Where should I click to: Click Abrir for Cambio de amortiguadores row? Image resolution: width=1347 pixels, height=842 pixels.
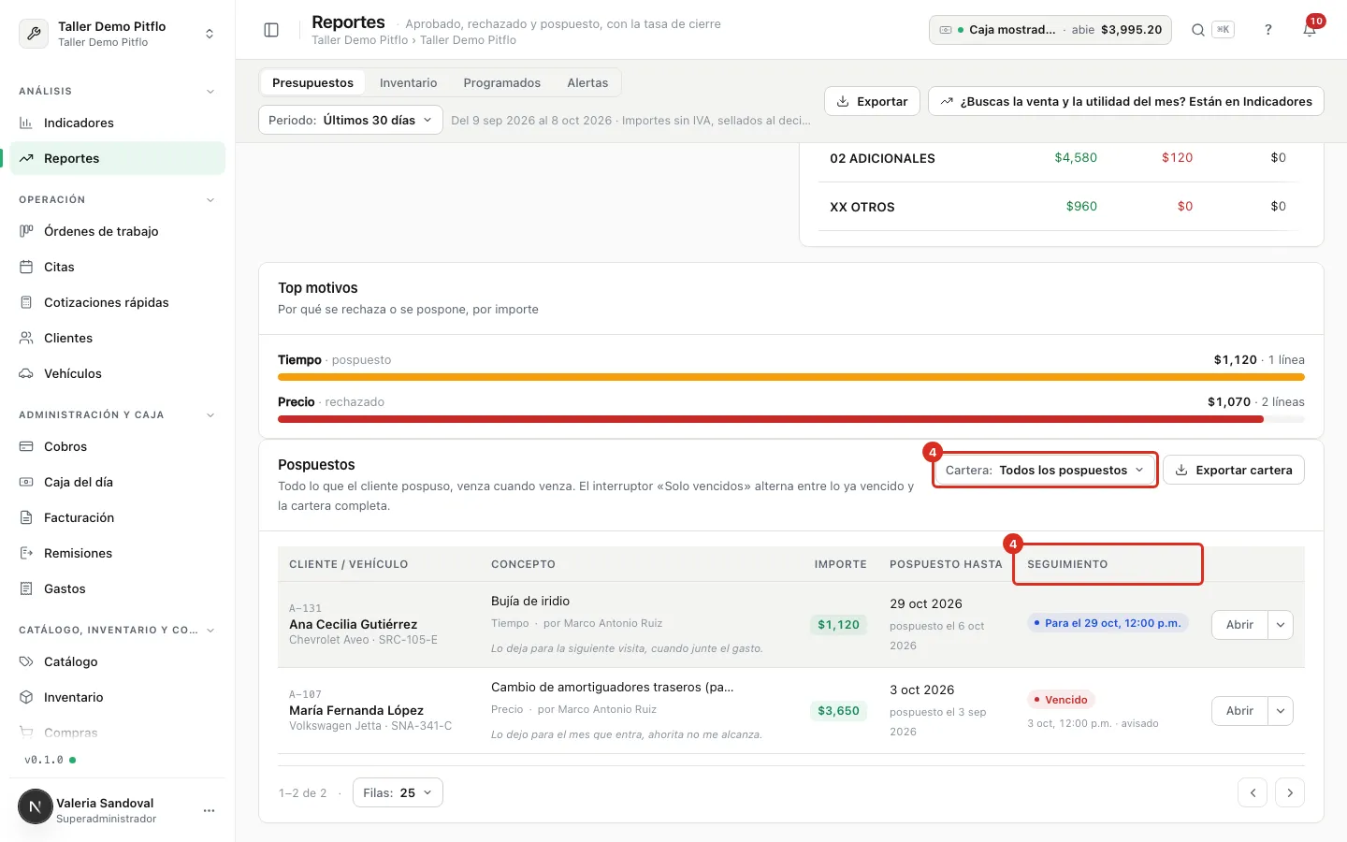tap(1239, 711)
